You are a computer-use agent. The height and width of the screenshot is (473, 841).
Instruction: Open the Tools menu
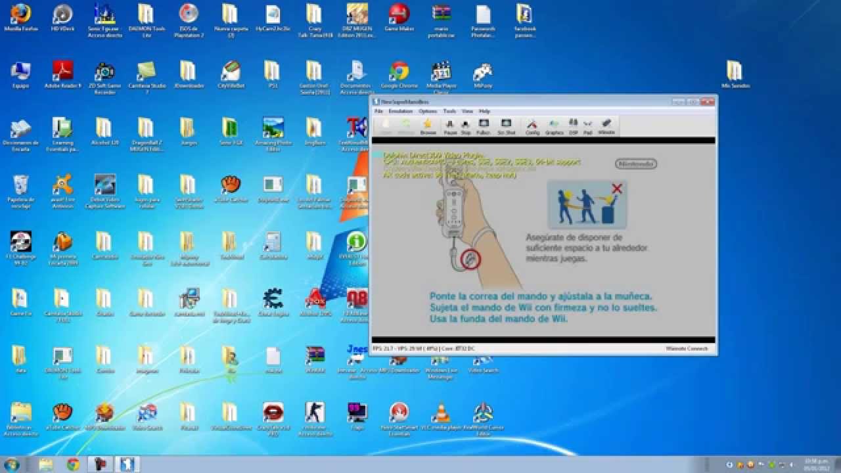(x=449, y=111)
